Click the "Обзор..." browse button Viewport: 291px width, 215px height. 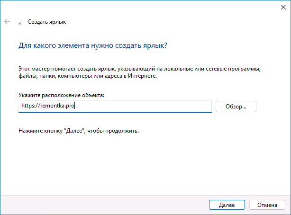tap(236, 106)
